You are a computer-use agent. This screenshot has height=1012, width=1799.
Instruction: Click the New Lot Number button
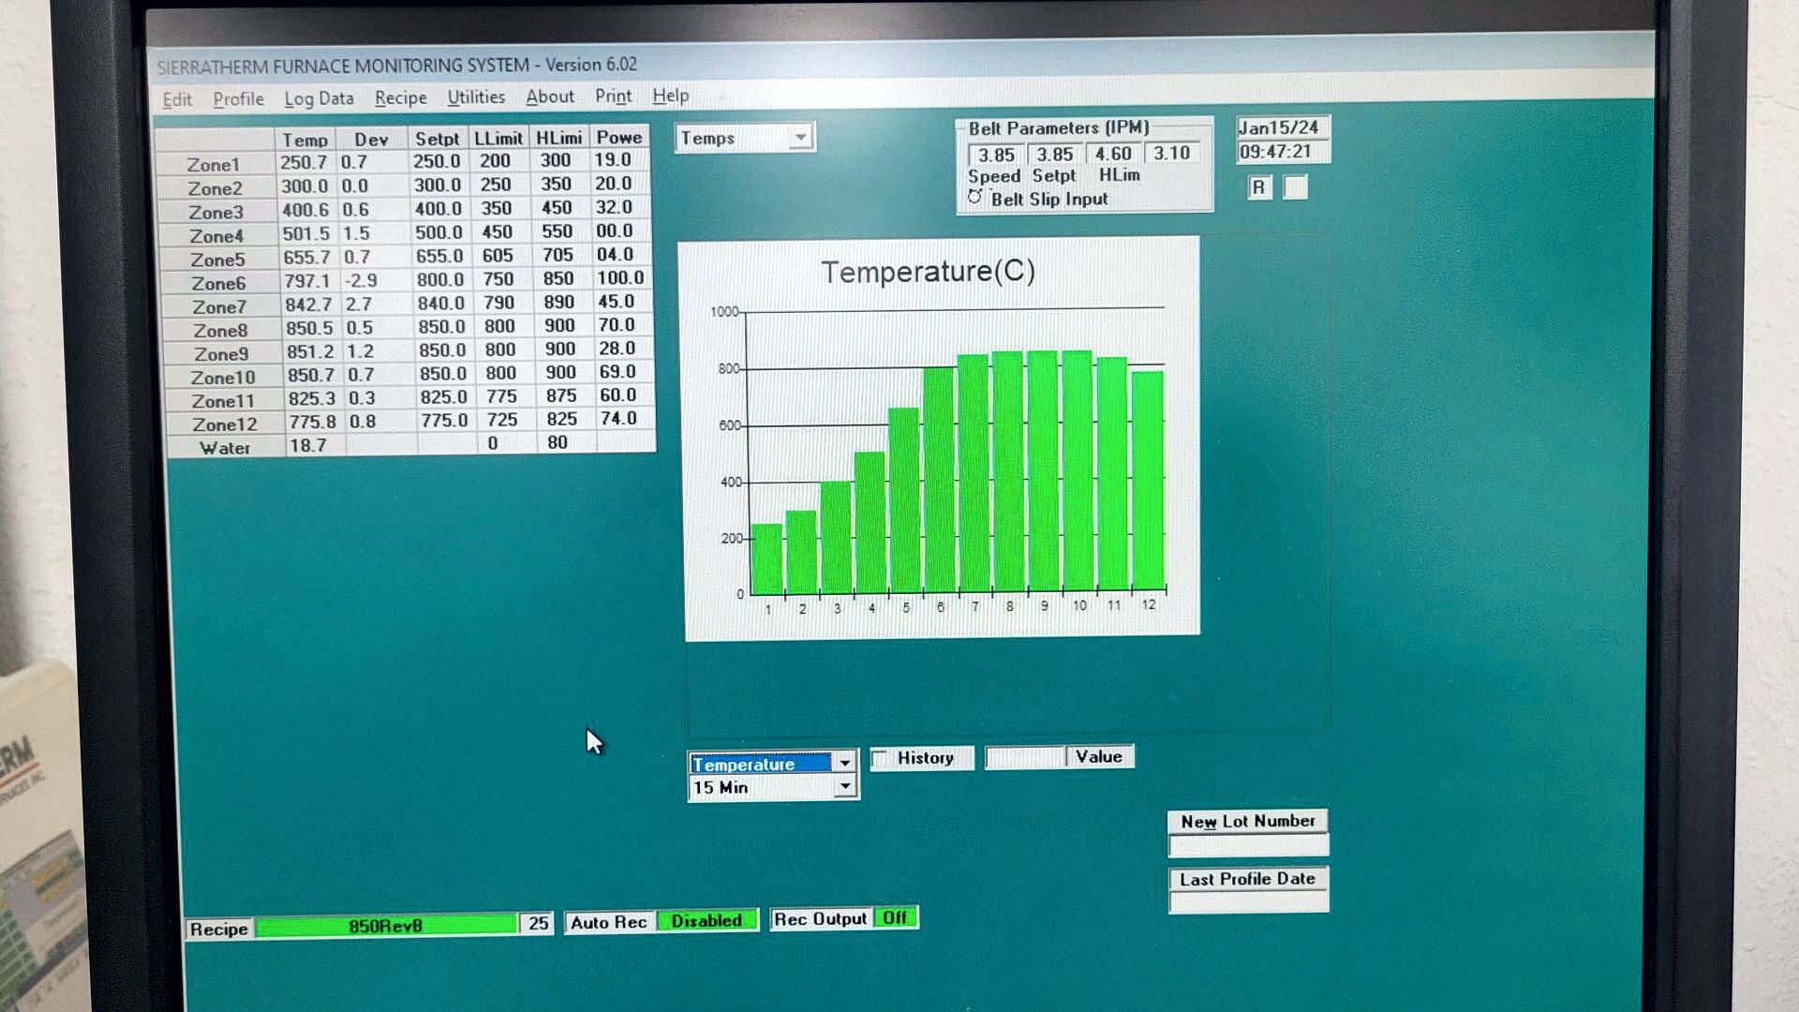tap(1247, 821)
